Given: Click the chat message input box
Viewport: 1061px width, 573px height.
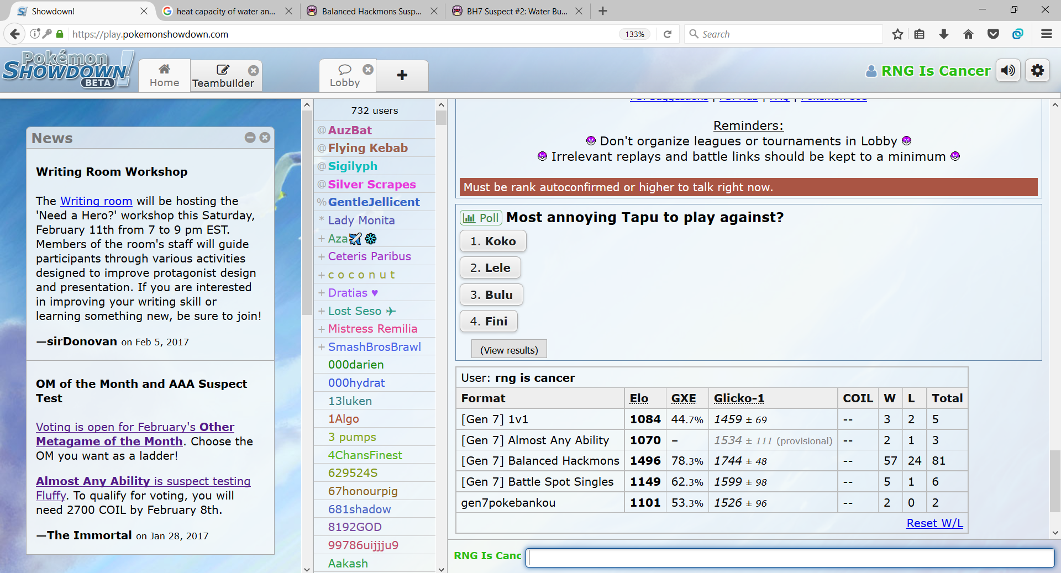Looking at the screenshot, I should 790,558.
